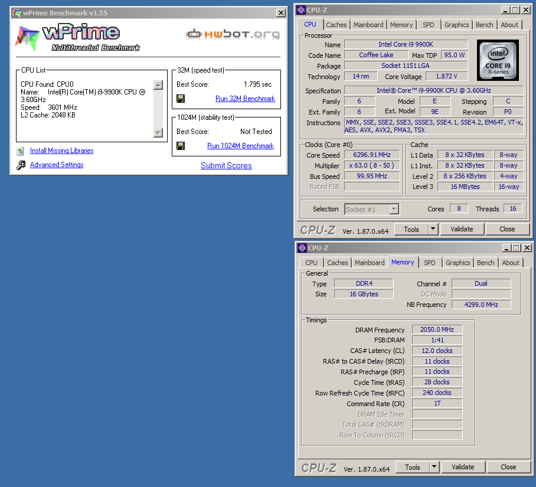Click the Command Rate 1T value

[x=437, y=403]
